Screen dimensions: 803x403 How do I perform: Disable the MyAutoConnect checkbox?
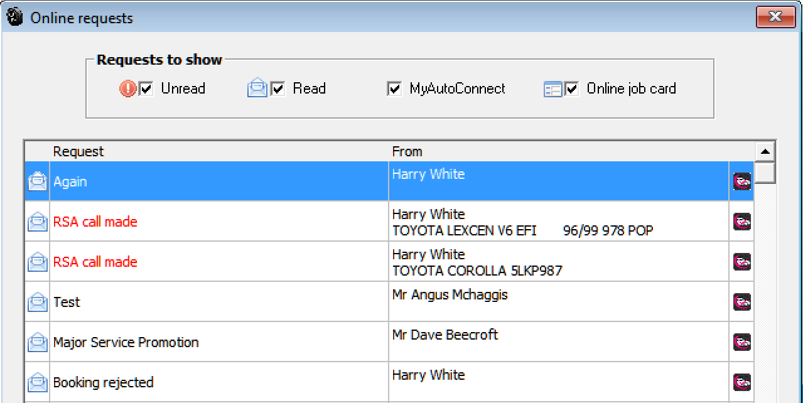(x=394, y=89)
